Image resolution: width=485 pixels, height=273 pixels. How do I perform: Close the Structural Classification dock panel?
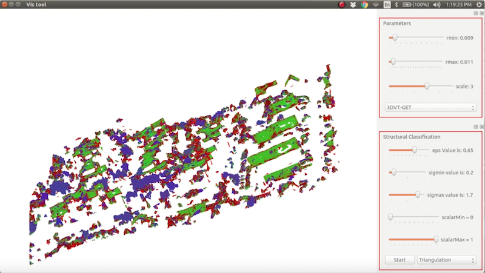481,127
